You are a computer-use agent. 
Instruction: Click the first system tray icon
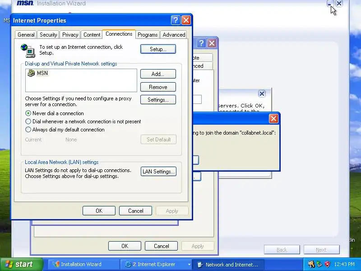click(x=311, y=264)
